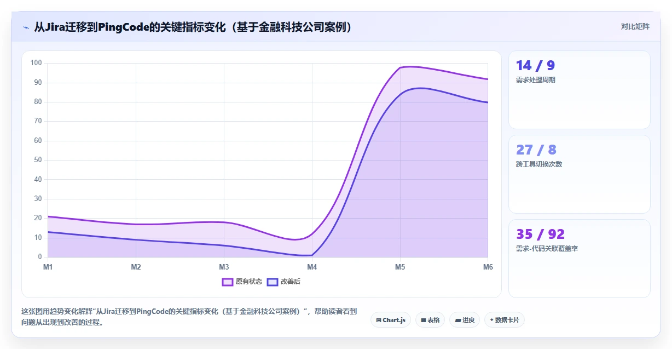Click the description paragraph below the chart

pos(189,317)
